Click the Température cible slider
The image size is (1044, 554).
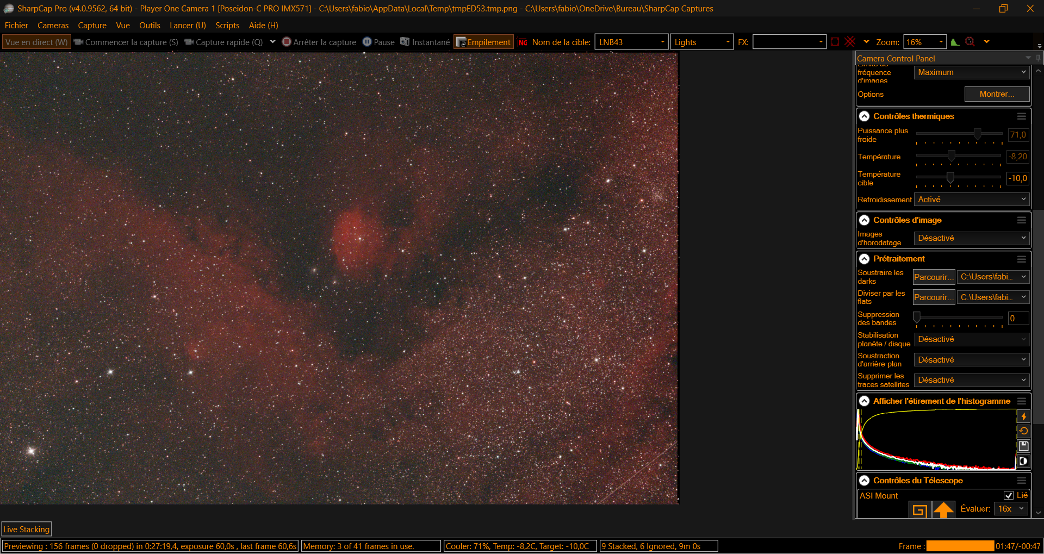[x=959, y=178]
